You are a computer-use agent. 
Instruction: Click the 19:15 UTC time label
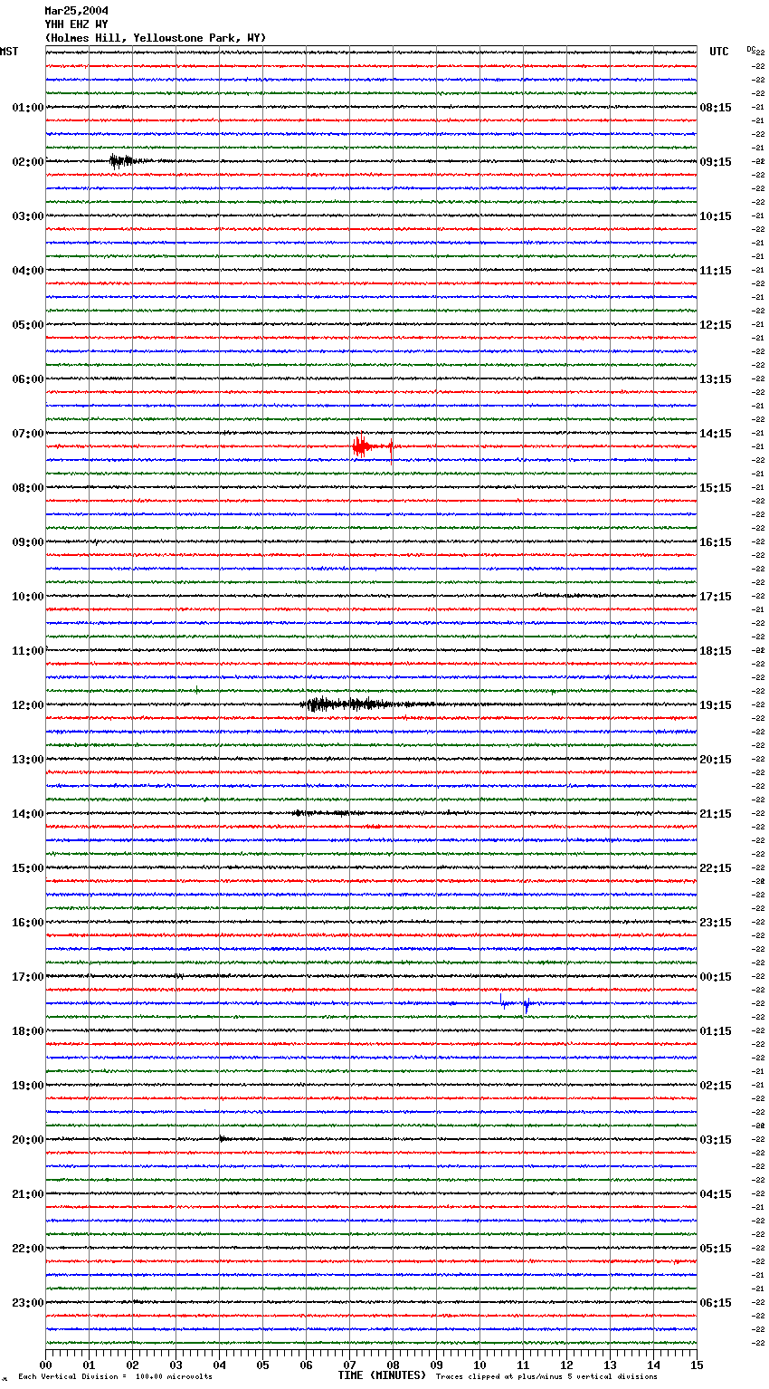pos(716,705)
